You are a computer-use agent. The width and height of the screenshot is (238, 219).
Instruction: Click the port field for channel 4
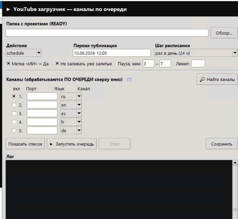[42, 122]
